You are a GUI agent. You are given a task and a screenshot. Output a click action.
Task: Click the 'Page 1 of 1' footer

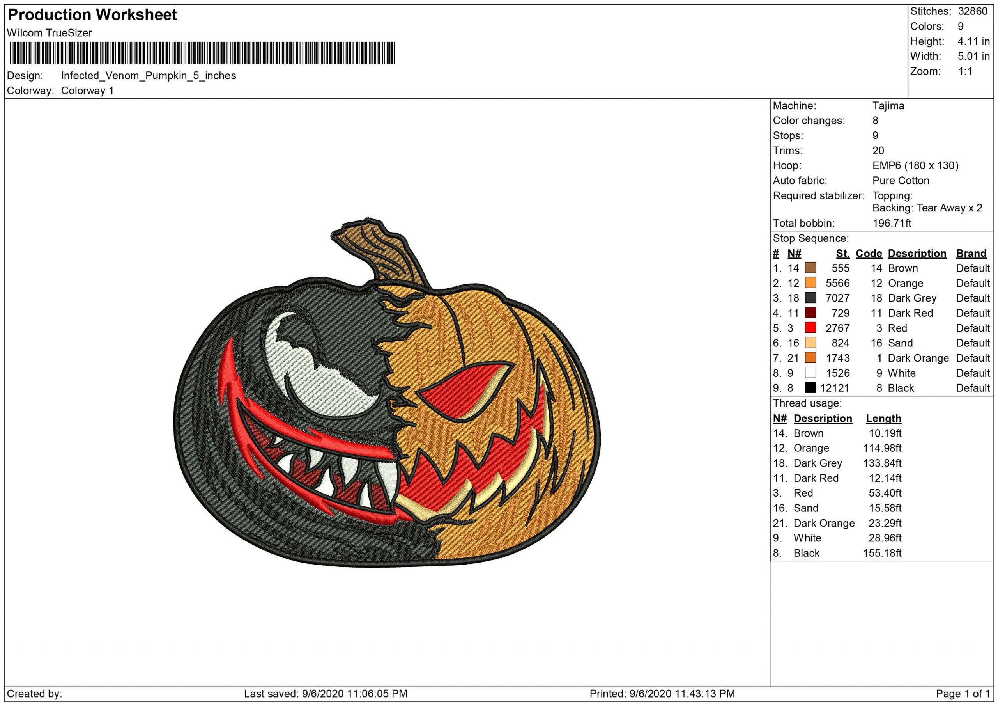963,693
